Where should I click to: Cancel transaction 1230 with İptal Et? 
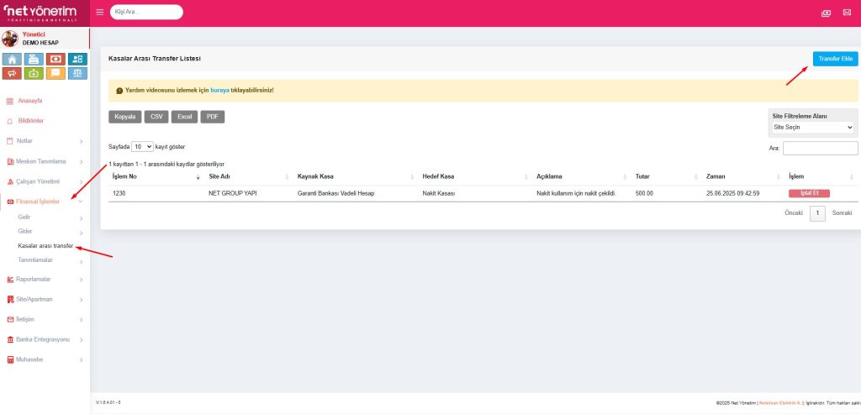coord(809,193)
